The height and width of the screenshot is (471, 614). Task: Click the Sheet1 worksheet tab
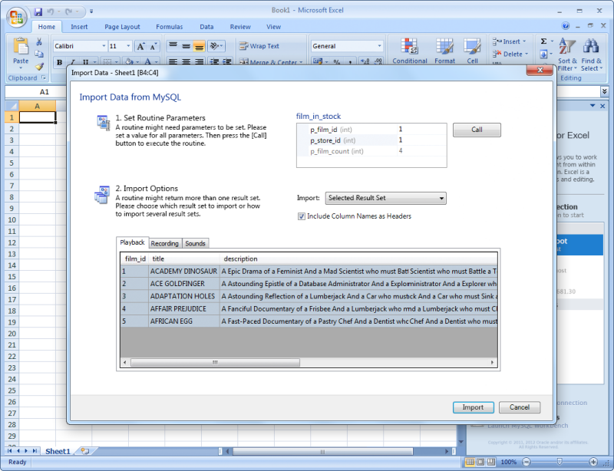(x=58, y=451)
